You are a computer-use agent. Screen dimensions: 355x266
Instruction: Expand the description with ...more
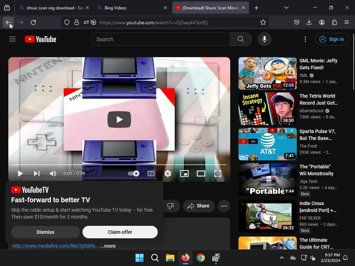tap(108, 246)
